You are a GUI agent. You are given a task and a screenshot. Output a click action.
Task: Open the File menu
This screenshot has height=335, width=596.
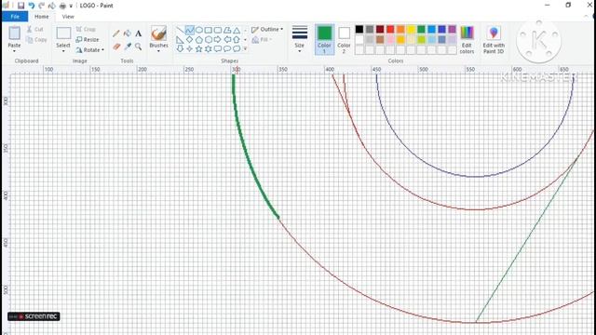click(x=15, y=17)
